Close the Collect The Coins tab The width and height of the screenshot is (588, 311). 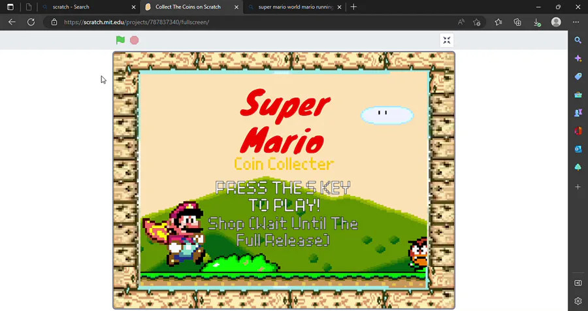[x=237, y=7]
